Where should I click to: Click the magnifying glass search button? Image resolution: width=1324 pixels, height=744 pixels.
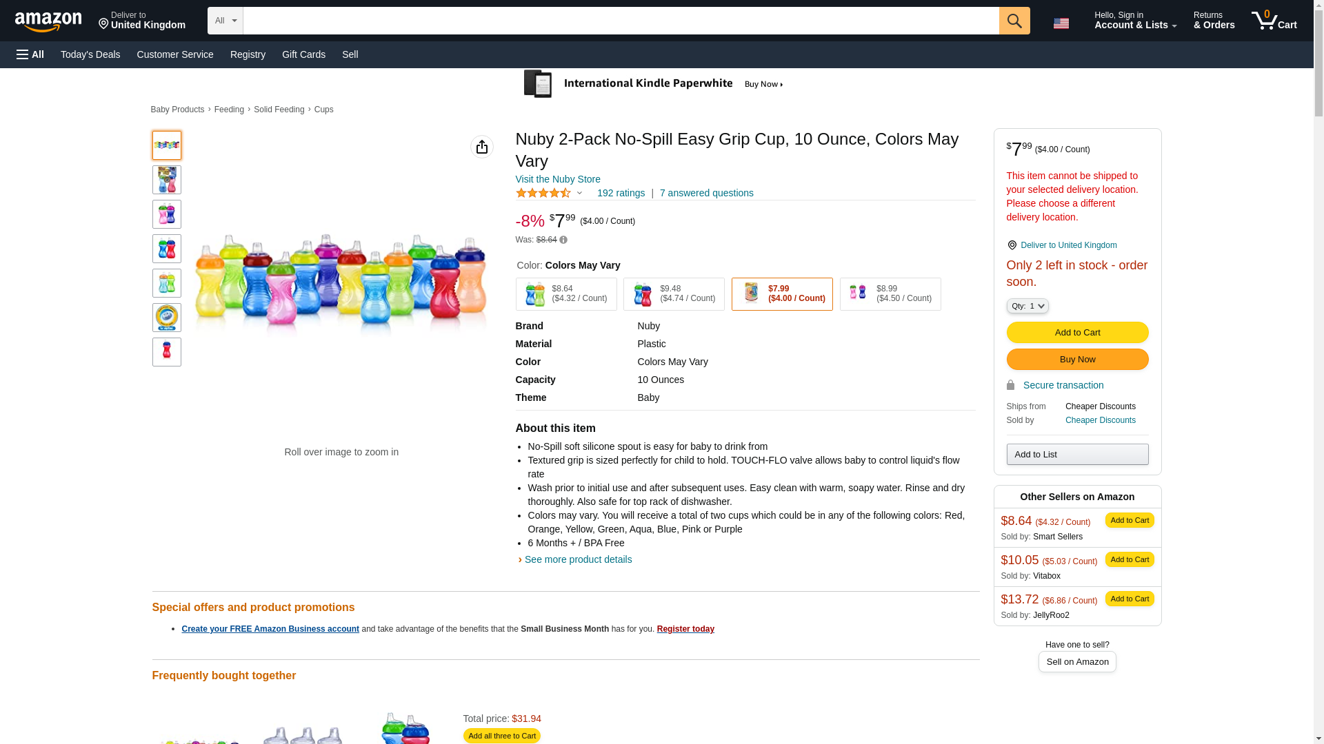point(1014,21)
